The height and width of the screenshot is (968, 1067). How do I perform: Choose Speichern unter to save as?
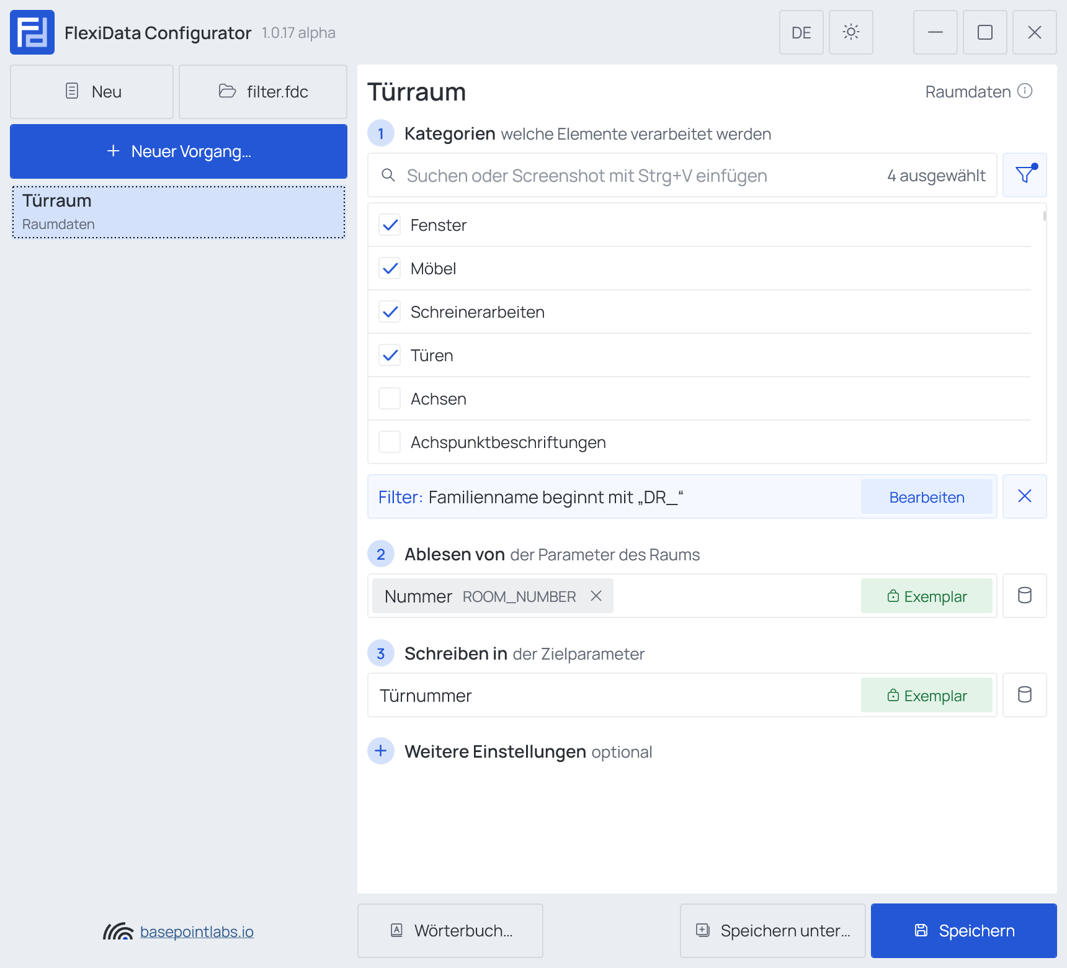coord(773,931)
